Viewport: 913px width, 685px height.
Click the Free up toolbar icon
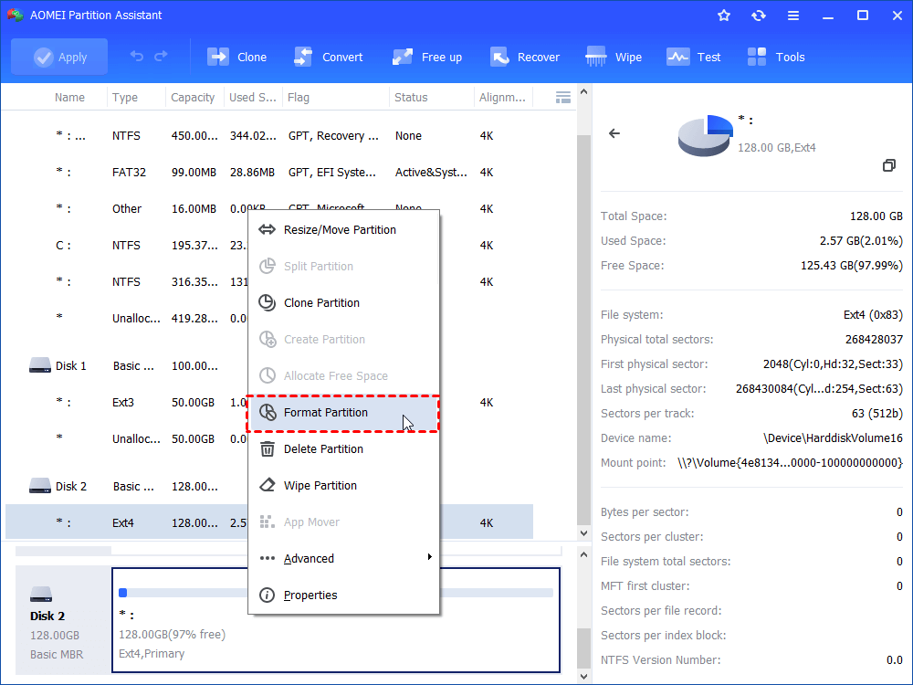tap(403, 57)
